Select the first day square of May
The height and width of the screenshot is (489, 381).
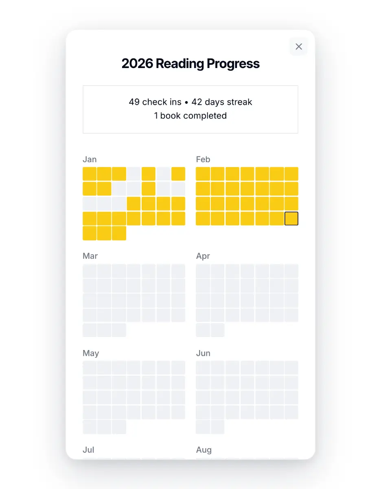(90, 368)
